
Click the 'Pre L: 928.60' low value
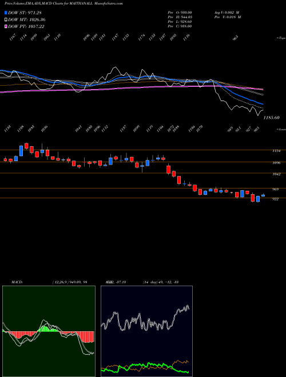point(180,22)
